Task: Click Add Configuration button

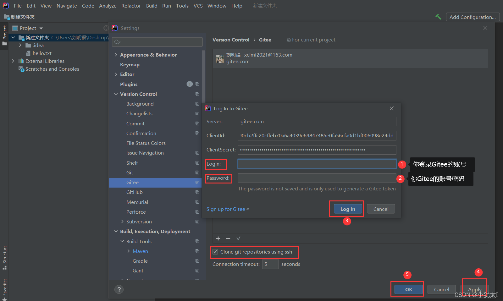Action: click(x=473, y=17)
